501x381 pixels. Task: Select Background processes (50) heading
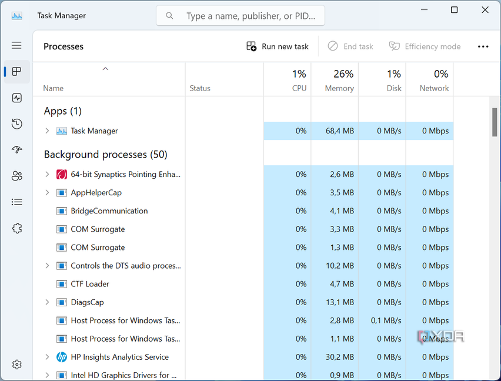tap(106, 155)
